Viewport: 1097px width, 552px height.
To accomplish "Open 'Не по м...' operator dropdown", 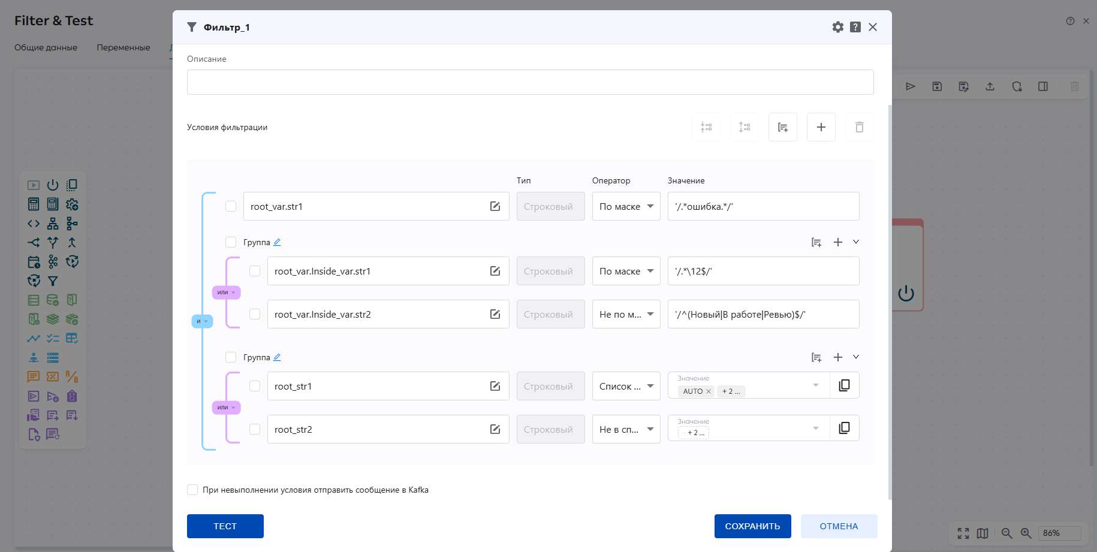I will click(x=626, y=314).
